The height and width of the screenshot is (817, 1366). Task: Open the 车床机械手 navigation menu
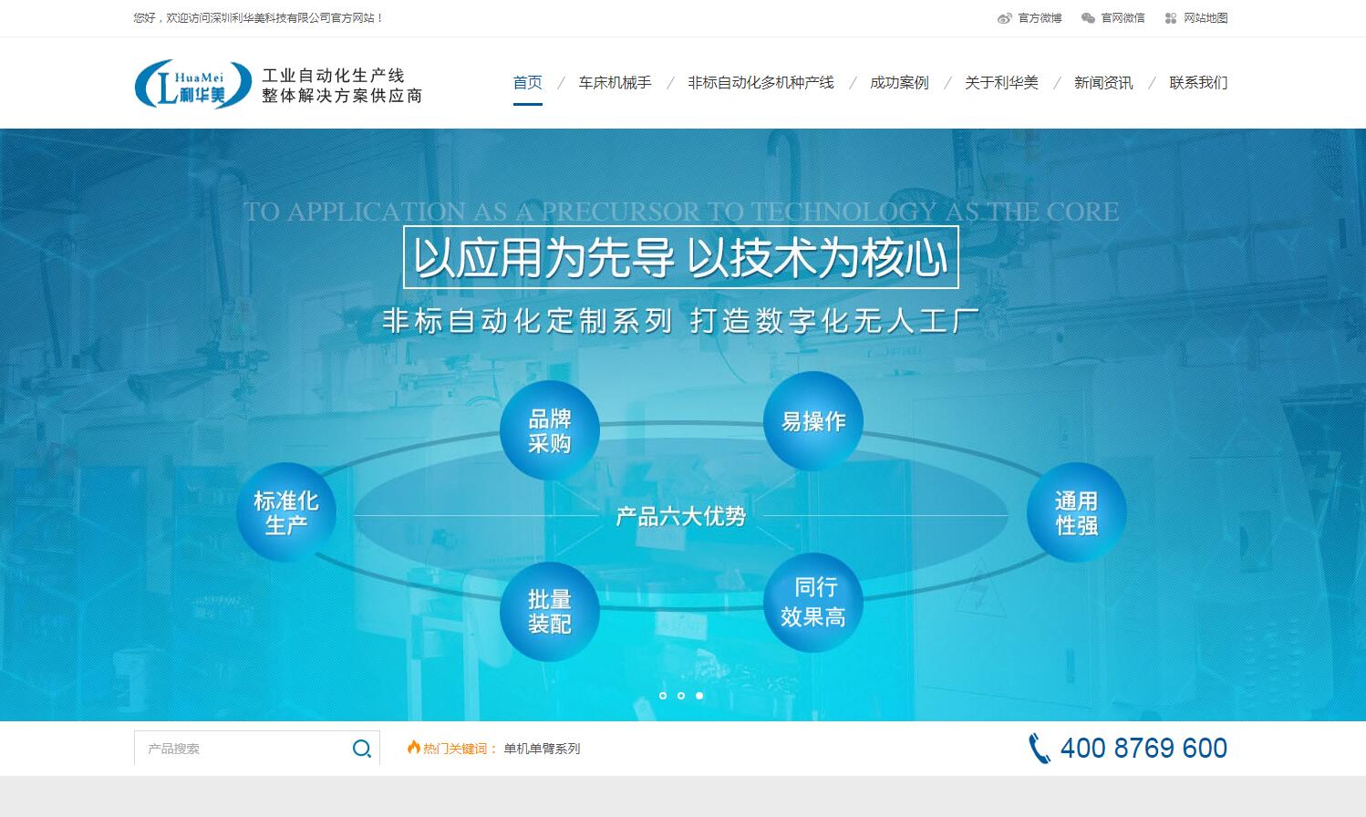(x=614, y=82)
